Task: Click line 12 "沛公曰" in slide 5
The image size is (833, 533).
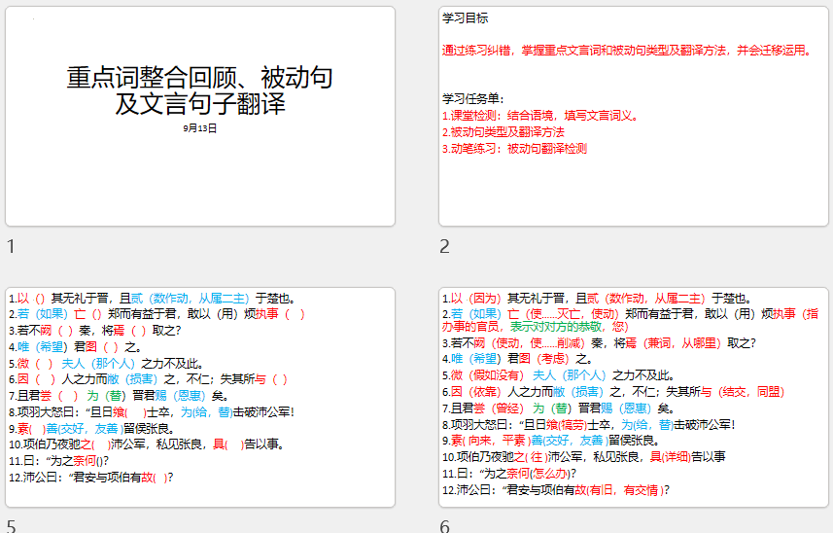Action: [92, 477]
